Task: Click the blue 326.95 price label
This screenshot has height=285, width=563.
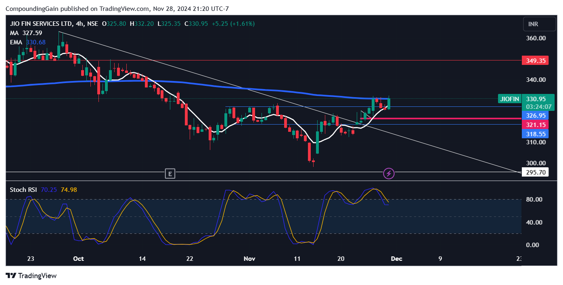Action: pyautogui.click(x=535, y=115)
